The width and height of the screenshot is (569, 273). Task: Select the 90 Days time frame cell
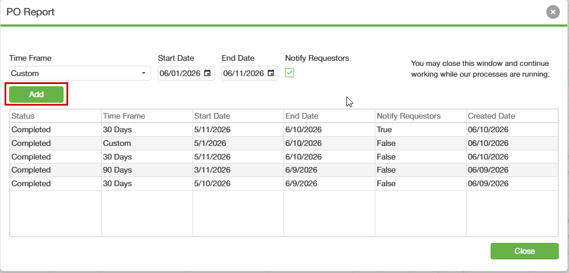coord(147,170)
